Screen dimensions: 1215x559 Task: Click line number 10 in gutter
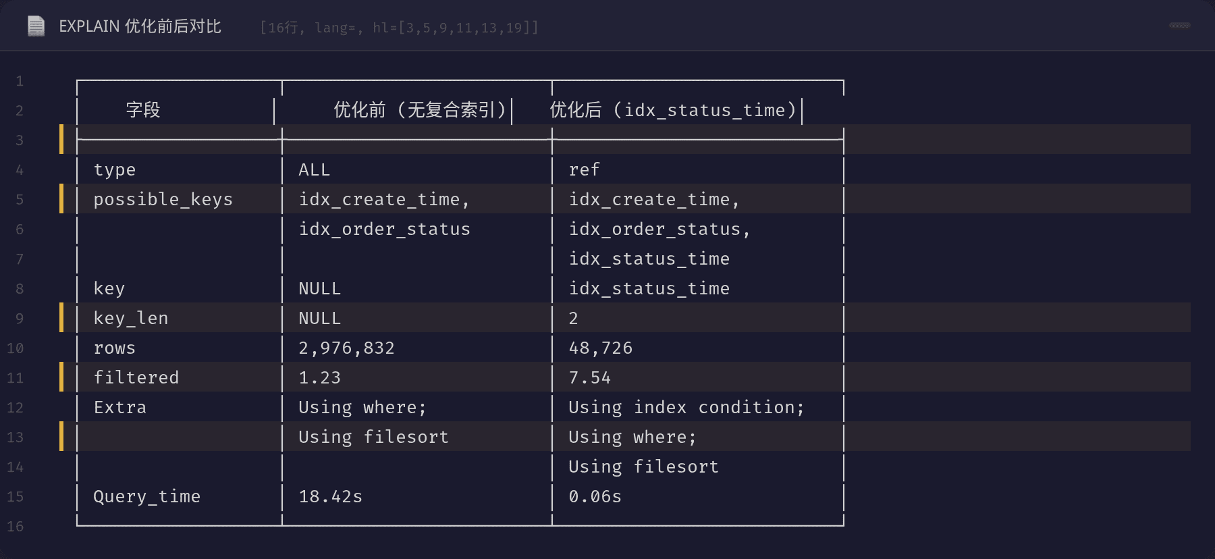(16, 348)
